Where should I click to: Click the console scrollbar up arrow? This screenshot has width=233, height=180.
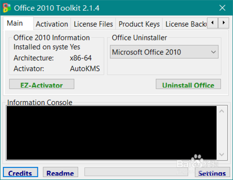pyautogui.click(x=222, y=111)
